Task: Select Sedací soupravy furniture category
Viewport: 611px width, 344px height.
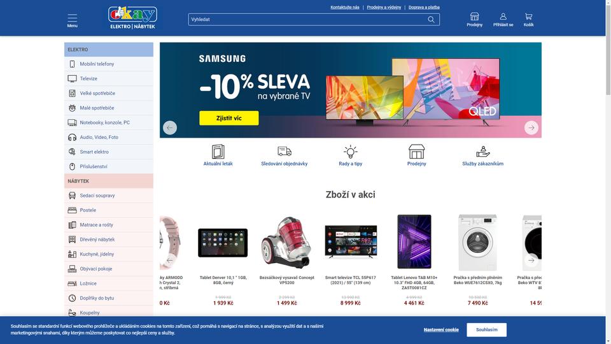Action: click(x=109, y=196)
